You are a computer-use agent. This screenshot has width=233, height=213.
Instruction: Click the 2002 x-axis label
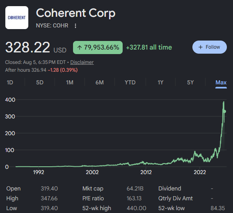tap(92, 172)
